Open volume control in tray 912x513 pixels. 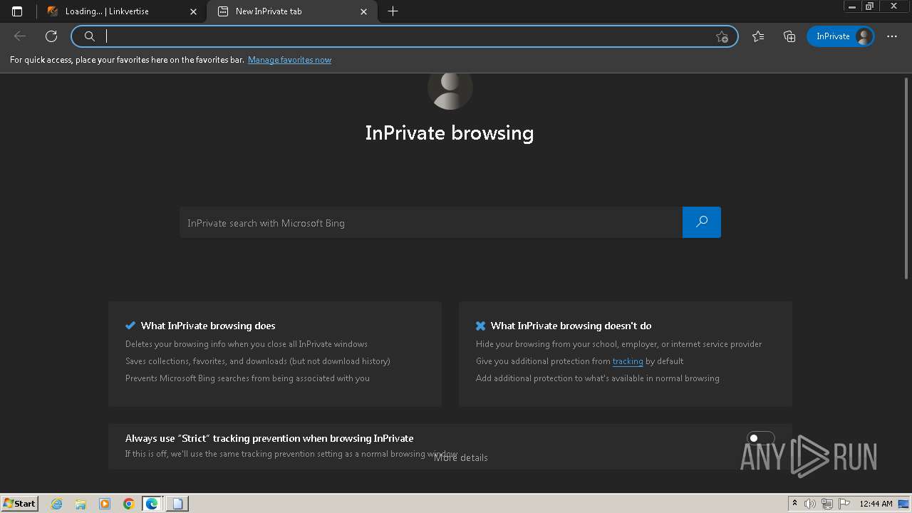(x=810, y=504)
